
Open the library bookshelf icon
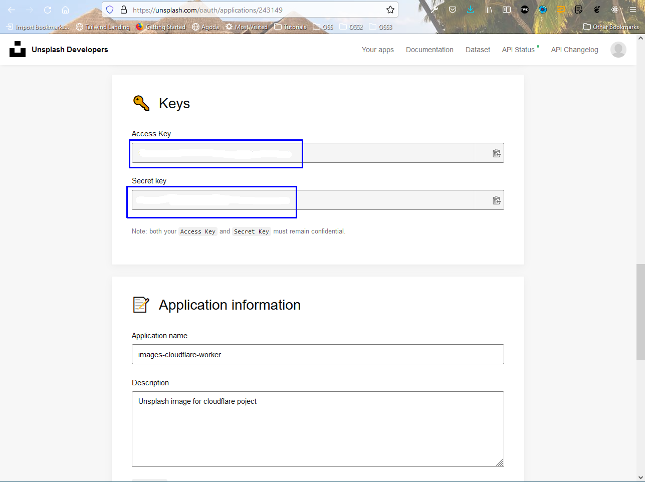(x=489, y=10)
